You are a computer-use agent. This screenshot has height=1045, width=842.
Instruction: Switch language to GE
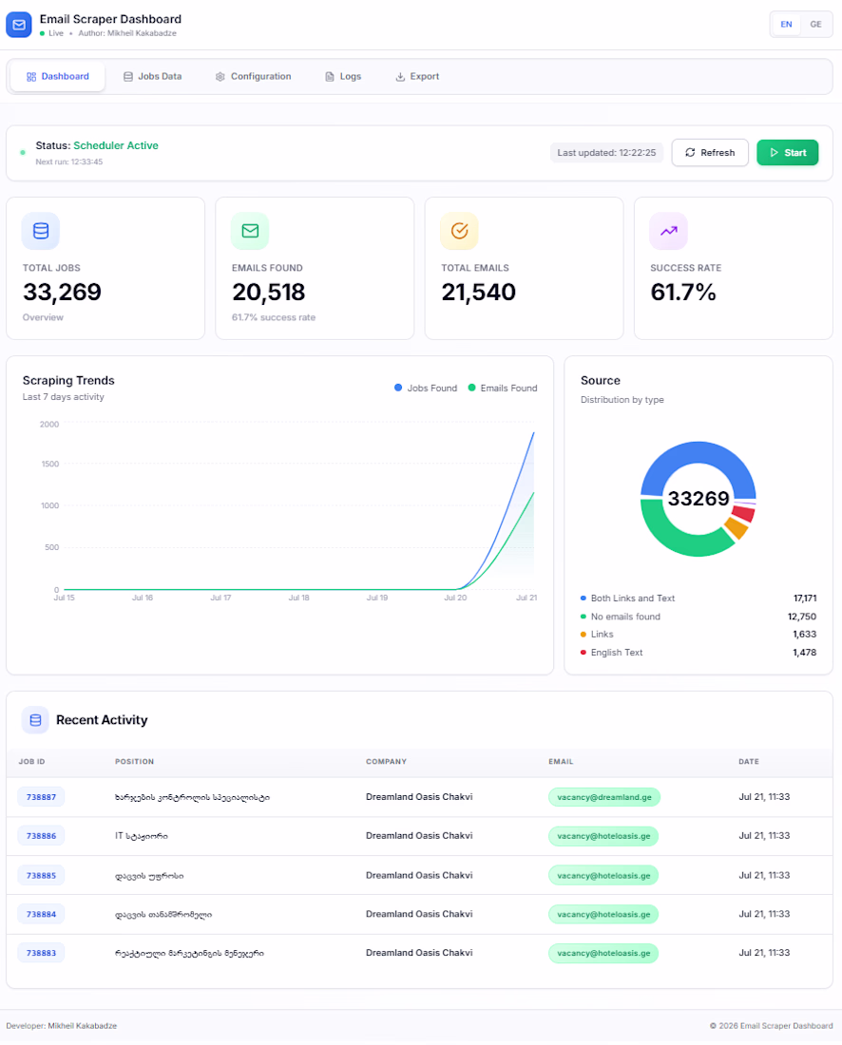(815, 24)
